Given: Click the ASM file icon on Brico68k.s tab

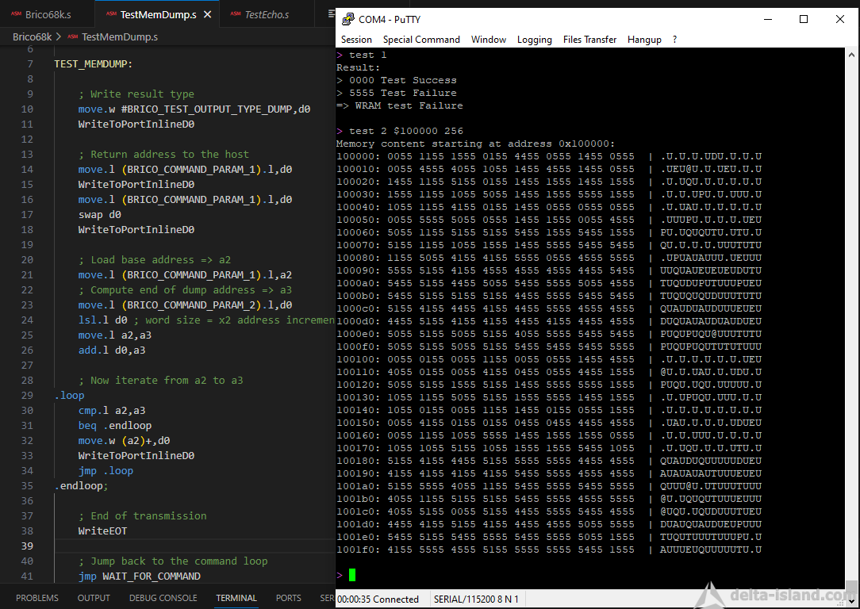Looking at the screenshot, I should tap(16, 15).
